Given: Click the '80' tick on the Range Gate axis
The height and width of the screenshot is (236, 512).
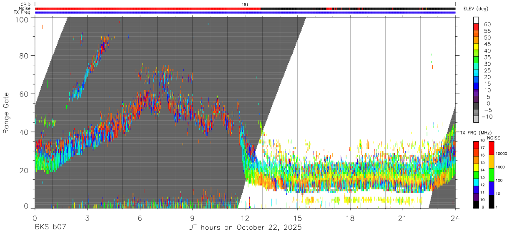Looking at the screenshot, I should coord(24,56).
